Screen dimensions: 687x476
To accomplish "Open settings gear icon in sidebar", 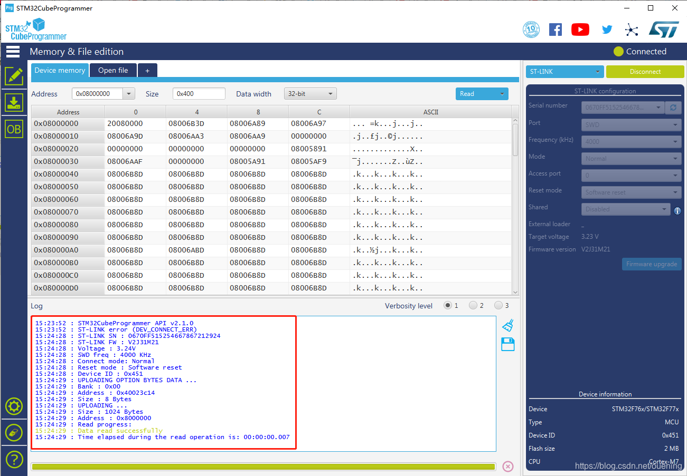I will tap(14, 406).
